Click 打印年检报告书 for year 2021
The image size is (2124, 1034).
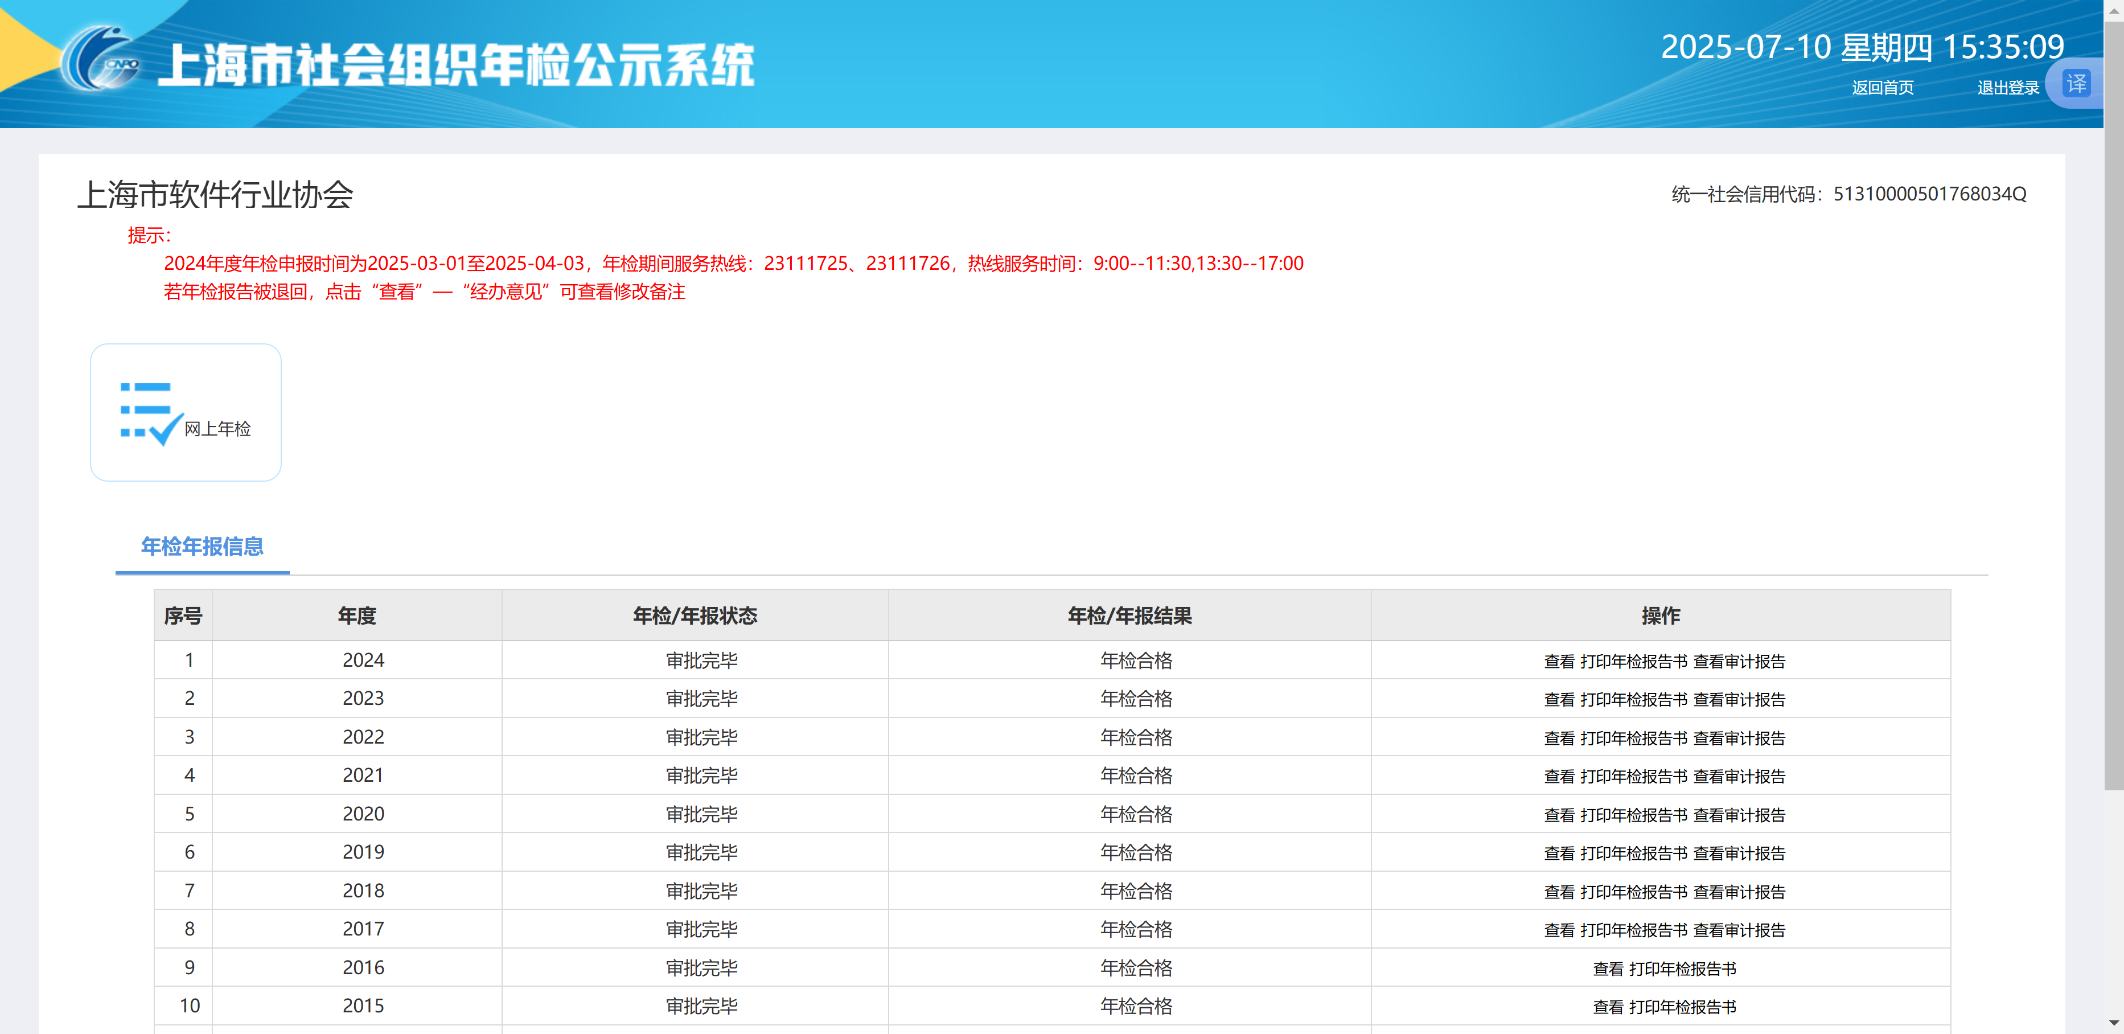(x=1633, y=776)
